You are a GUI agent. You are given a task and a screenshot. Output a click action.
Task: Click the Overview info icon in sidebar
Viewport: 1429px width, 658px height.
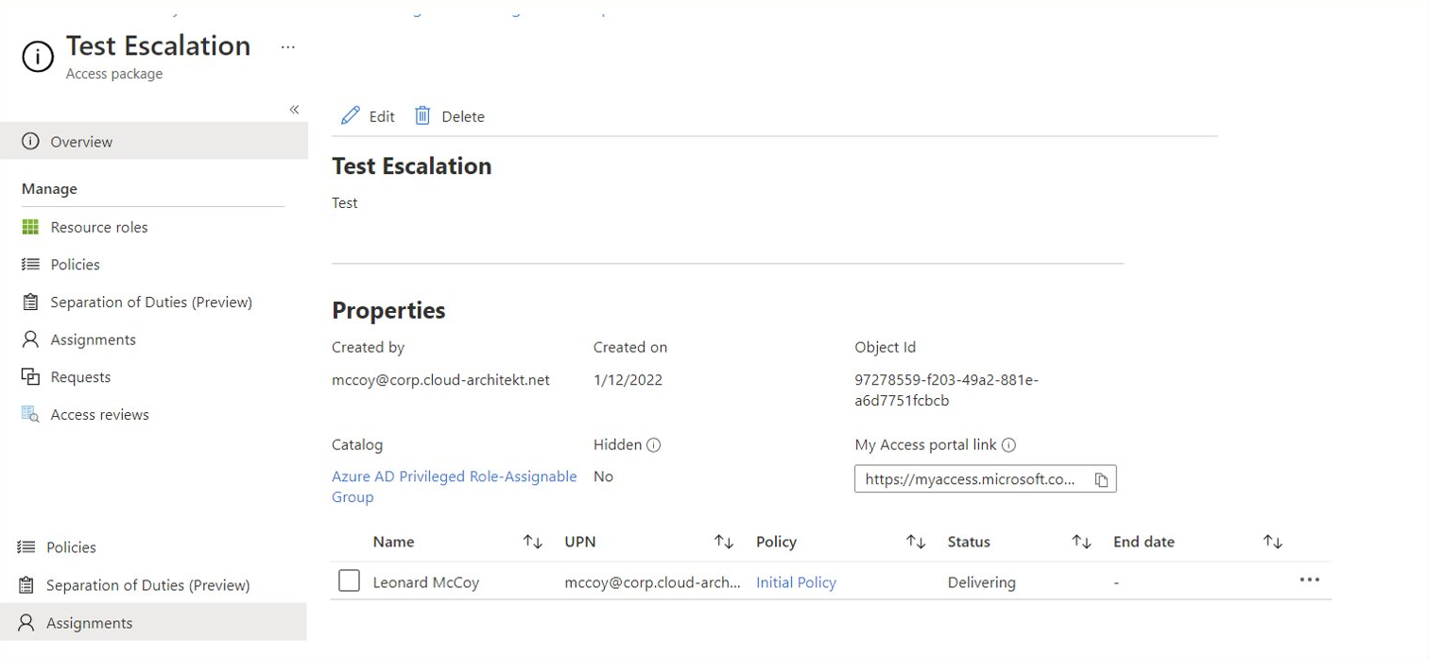pos(30,141)
